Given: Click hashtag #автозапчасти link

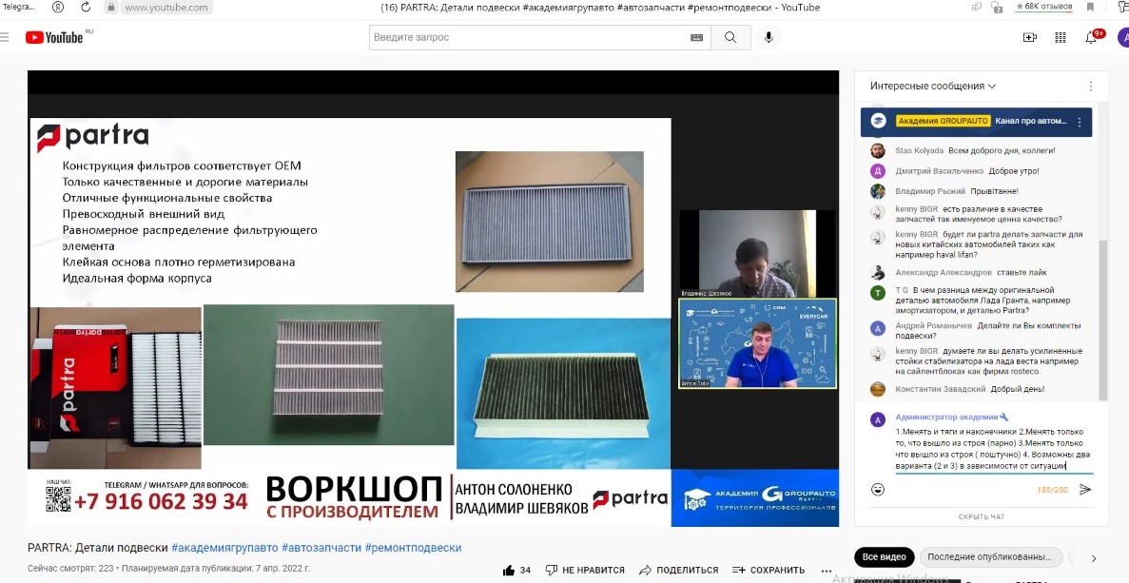Looking at the screenshot, I should tap(321, 548).
